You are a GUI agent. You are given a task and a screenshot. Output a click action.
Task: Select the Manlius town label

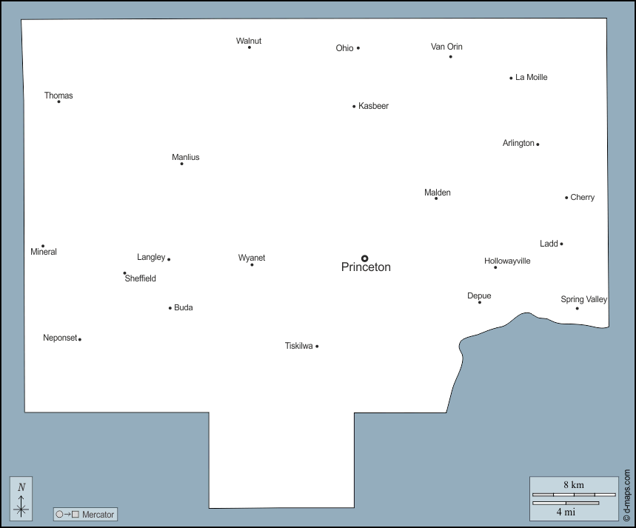click(185, 157)
